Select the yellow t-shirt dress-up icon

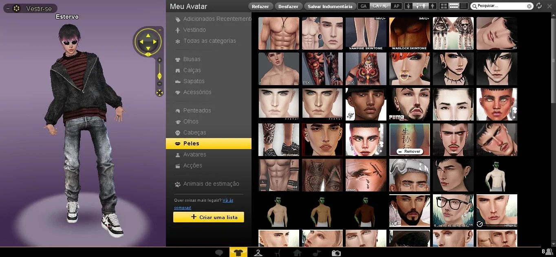pos(238,253)
